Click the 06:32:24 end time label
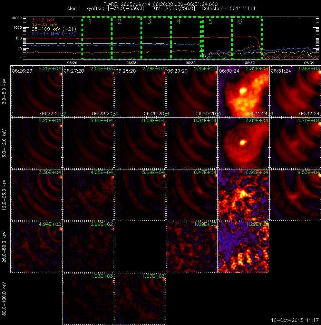The width and height of the screenshot is (321, 325). tap(309, 114)
